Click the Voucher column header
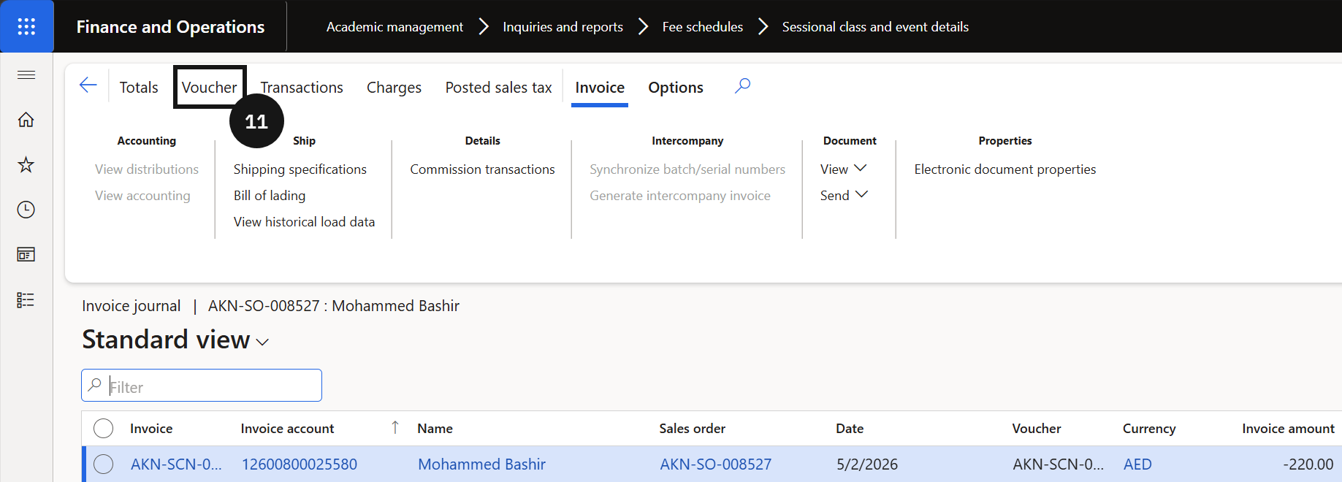The width and height of the screenshot is (1342, 482). [x=1037, y=429]
